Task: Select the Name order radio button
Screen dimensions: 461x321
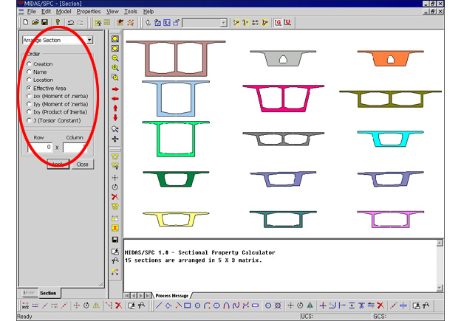Action: coord(30,72)
